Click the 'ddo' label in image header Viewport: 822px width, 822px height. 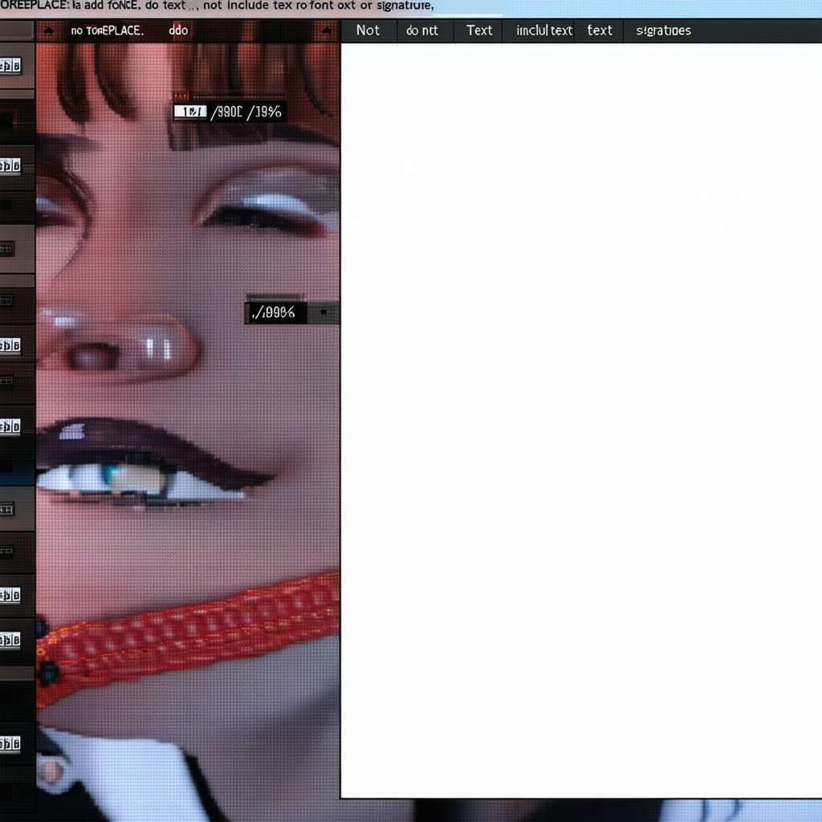click(178, 31)
